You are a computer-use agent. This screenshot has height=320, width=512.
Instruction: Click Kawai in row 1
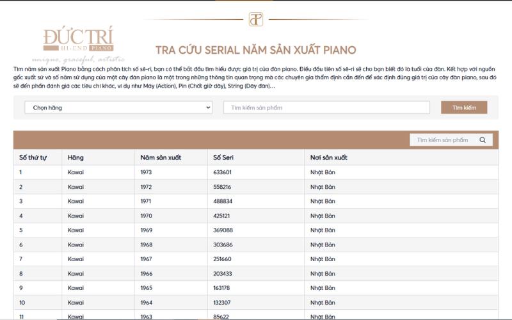coord(76,172)
